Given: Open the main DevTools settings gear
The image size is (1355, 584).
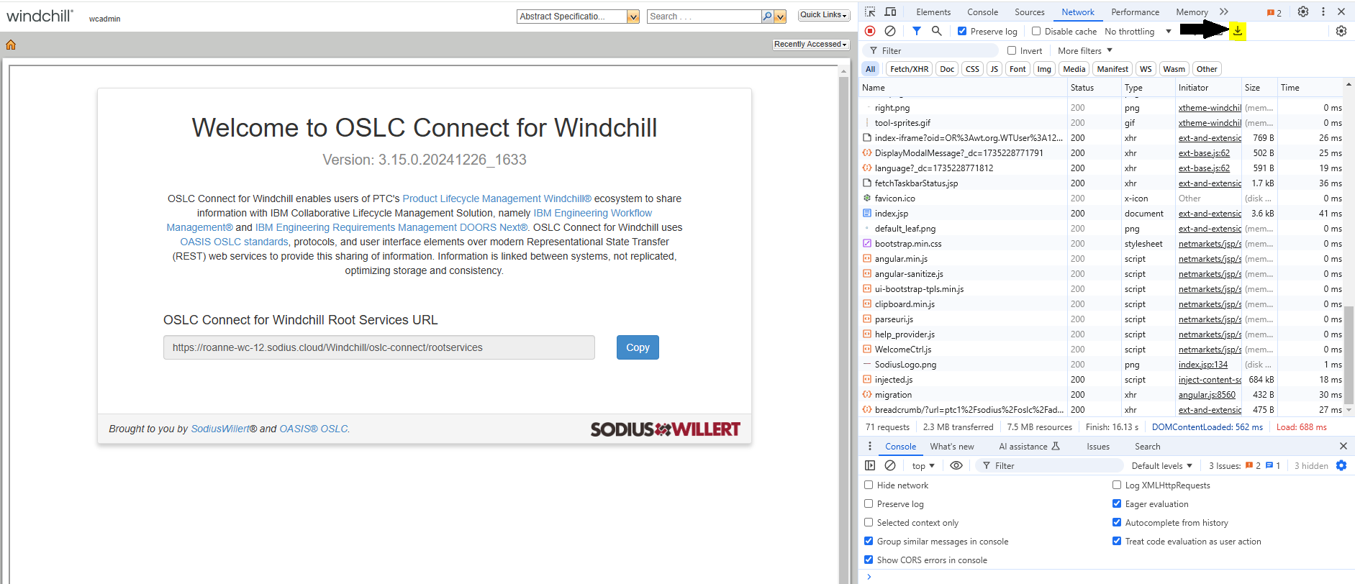Looking at the screenshot, I should tap(1303, 12).
